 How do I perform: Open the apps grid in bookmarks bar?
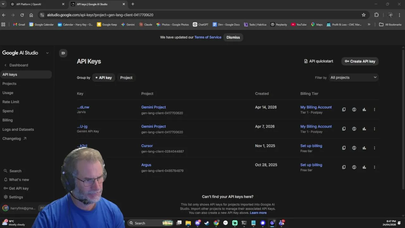click(3, 24)
